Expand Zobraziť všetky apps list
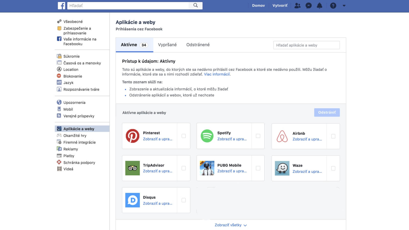The height and width of the screenshot is (230, 409). (x=231, y=225)
